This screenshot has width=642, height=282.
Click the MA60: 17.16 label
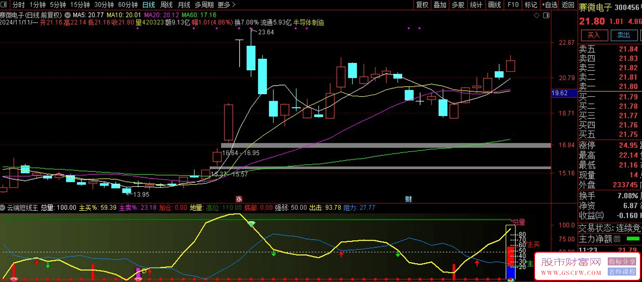coord(199,14)
